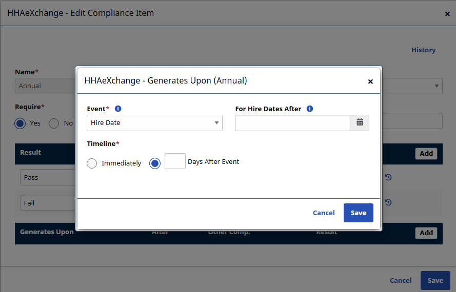456x292 pixels.
Task: Cancel the Generates Upon dialog
Action: coord(324,213)
